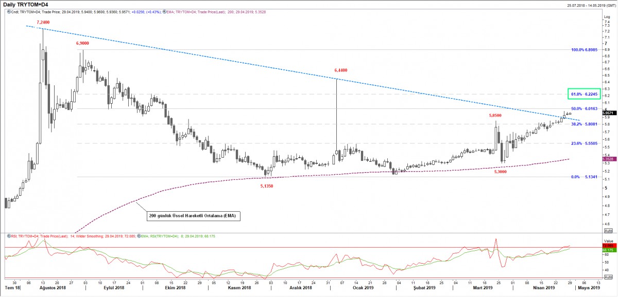Image resolution: width=618 pixels, height=297 pixels.
Task: Click the 7,2400 peak price label
Action: click(43, 23)
